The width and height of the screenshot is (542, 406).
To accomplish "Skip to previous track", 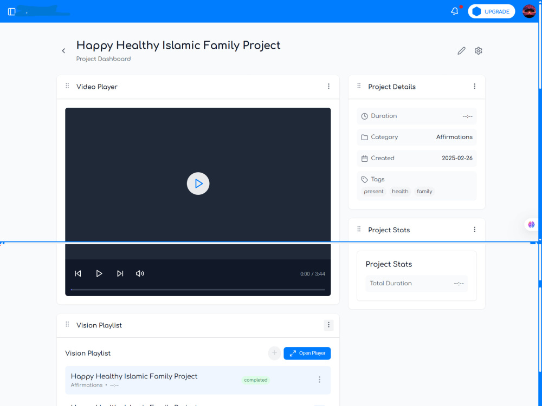I will [78, 273].
